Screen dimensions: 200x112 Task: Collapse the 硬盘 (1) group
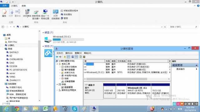point(43,33)
